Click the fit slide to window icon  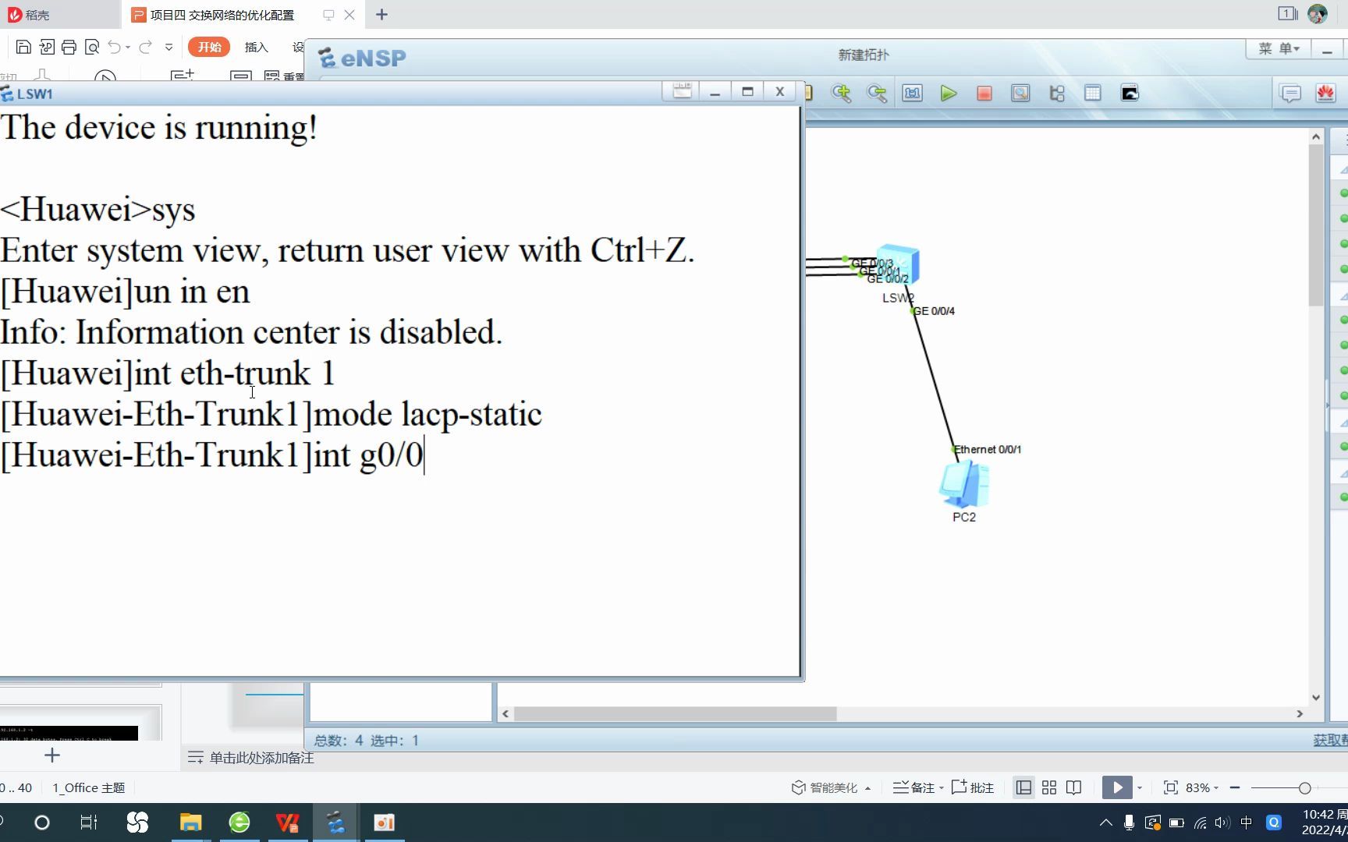click(1170, 787)
